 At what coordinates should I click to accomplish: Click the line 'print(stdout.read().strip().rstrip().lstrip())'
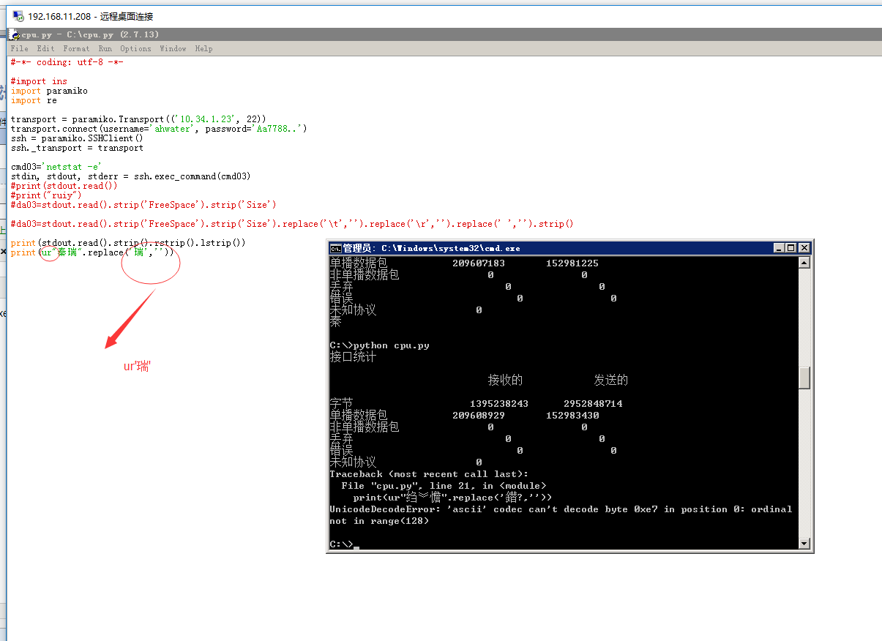(128, 242)
